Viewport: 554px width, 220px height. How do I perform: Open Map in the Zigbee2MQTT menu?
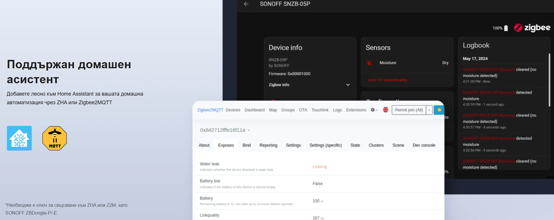[x=273, y=110]
